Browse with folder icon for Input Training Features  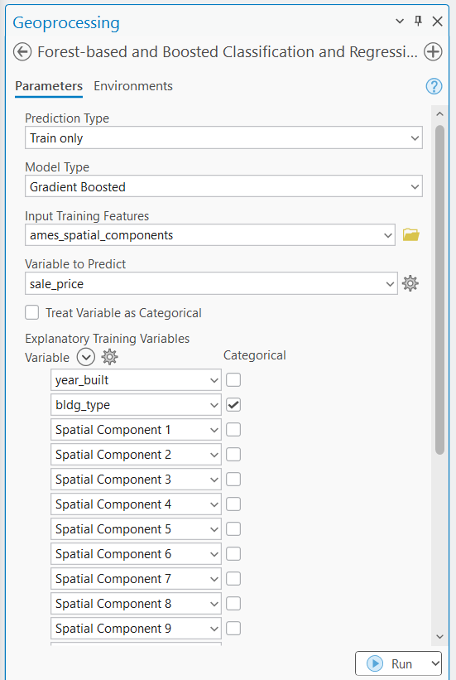coord(410,234)
